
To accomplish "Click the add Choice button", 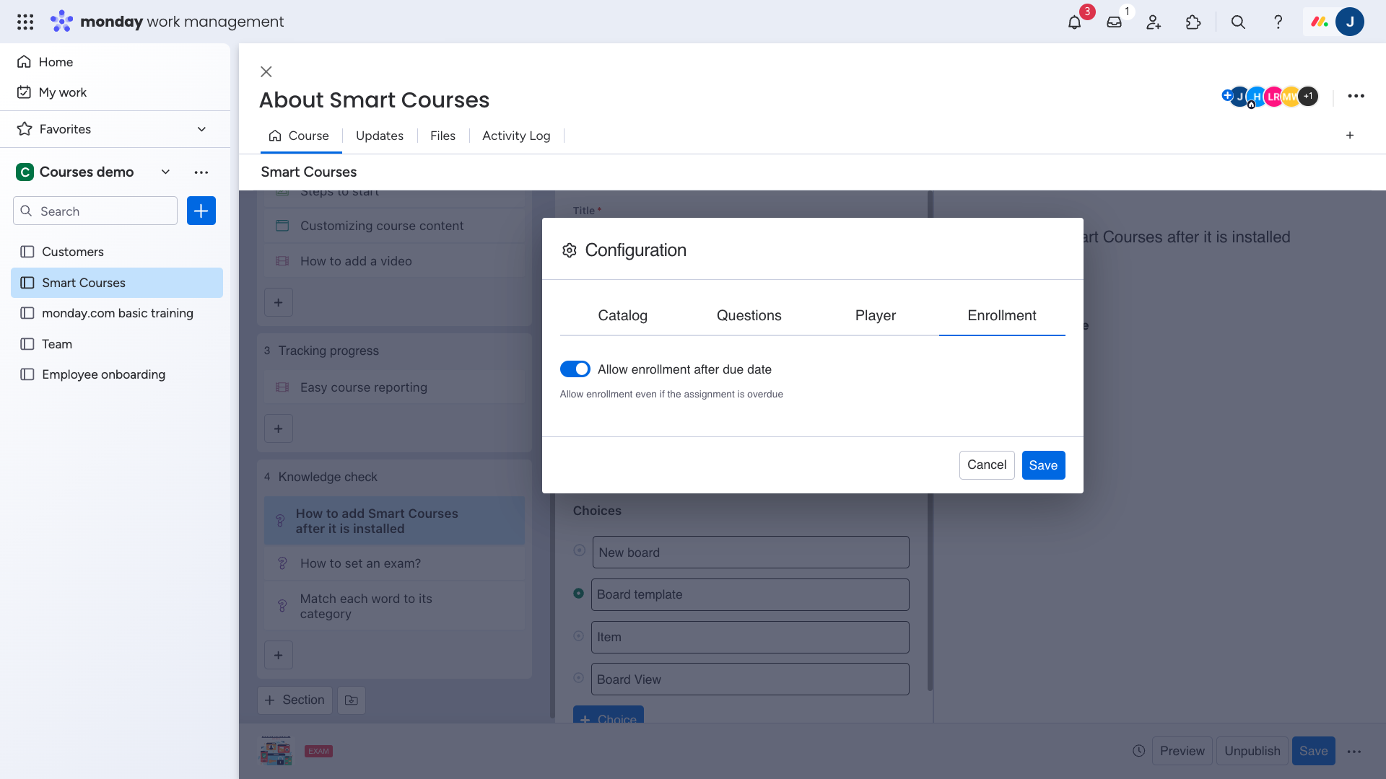I will coord(609,716).
